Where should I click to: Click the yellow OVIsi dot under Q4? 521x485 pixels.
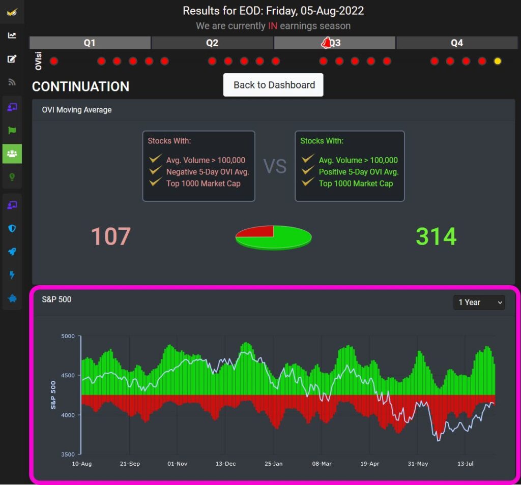click(x=498, y=61)
